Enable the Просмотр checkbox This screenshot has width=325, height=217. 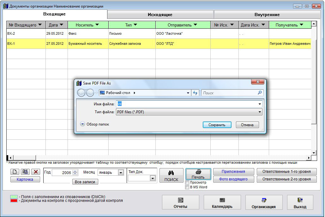coord(187,182)
